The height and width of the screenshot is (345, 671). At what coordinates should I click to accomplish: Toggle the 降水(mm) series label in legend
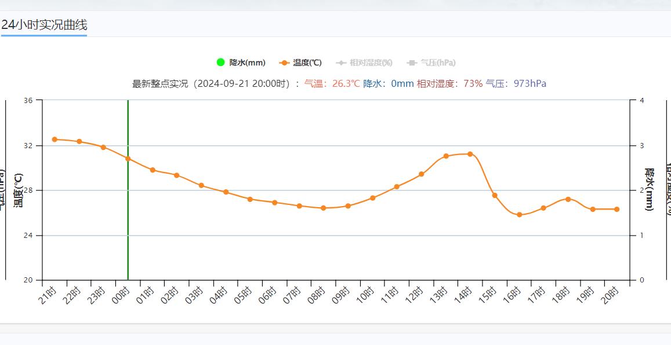click(247, 63)
